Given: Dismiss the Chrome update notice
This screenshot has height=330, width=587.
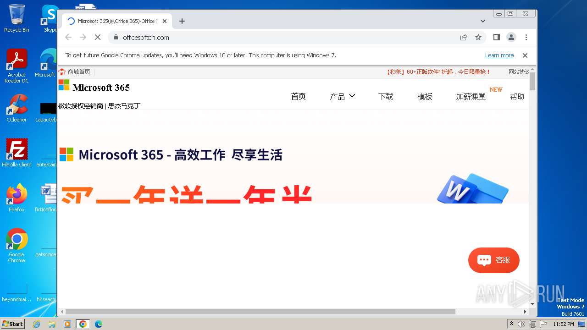Looking at the screenshot, I should (525, 55).
